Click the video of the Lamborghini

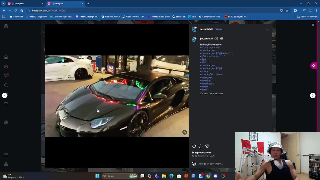pos(117,96)
